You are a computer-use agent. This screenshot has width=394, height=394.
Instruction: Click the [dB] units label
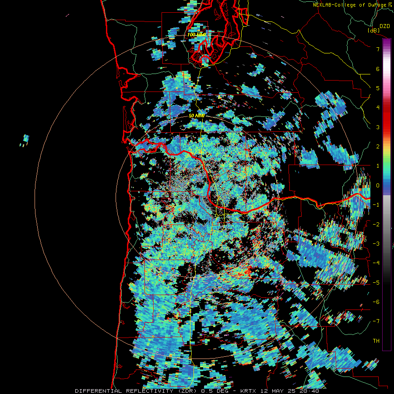(374, 30)
